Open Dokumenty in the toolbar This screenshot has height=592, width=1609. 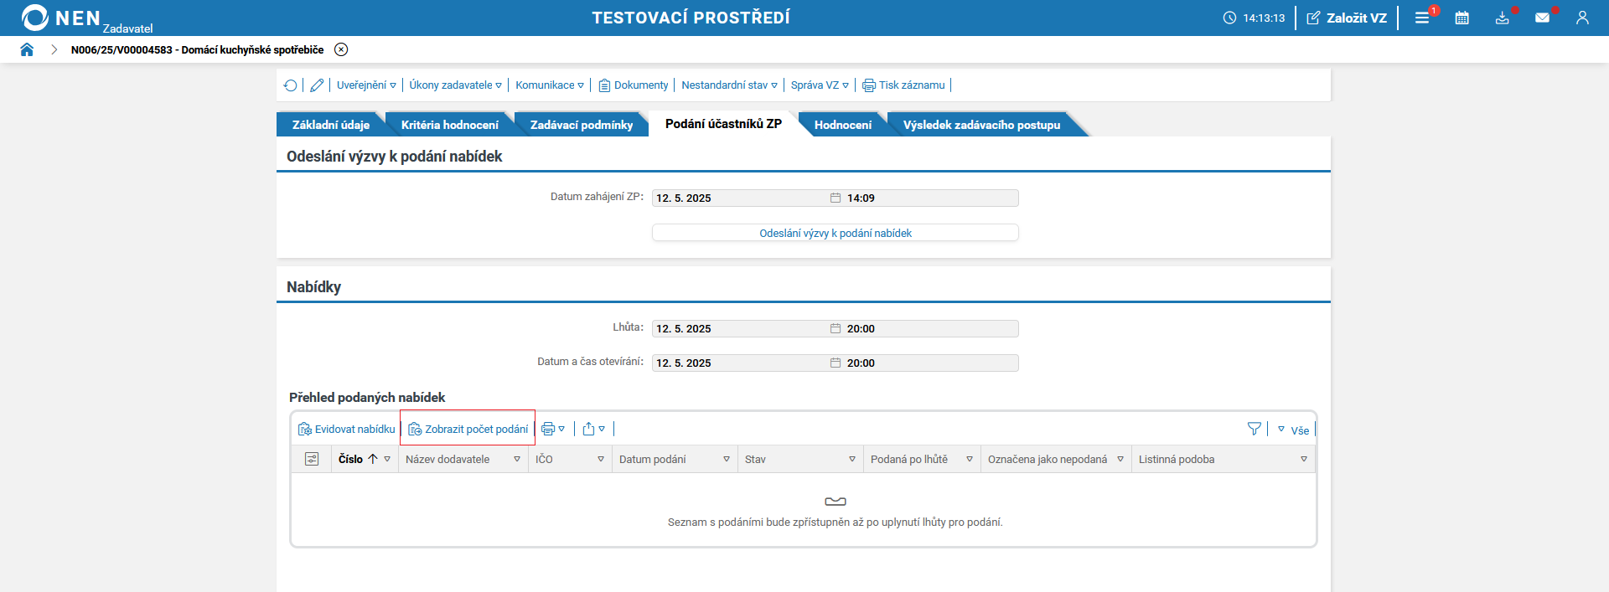pyautogui.click(x=634, y=85)
